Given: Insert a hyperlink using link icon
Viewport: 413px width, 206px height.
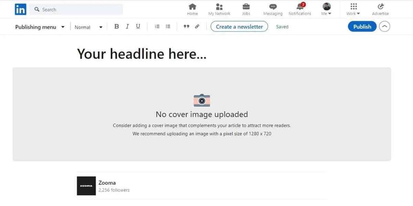Looking at the screenshot, I should 197,27.
